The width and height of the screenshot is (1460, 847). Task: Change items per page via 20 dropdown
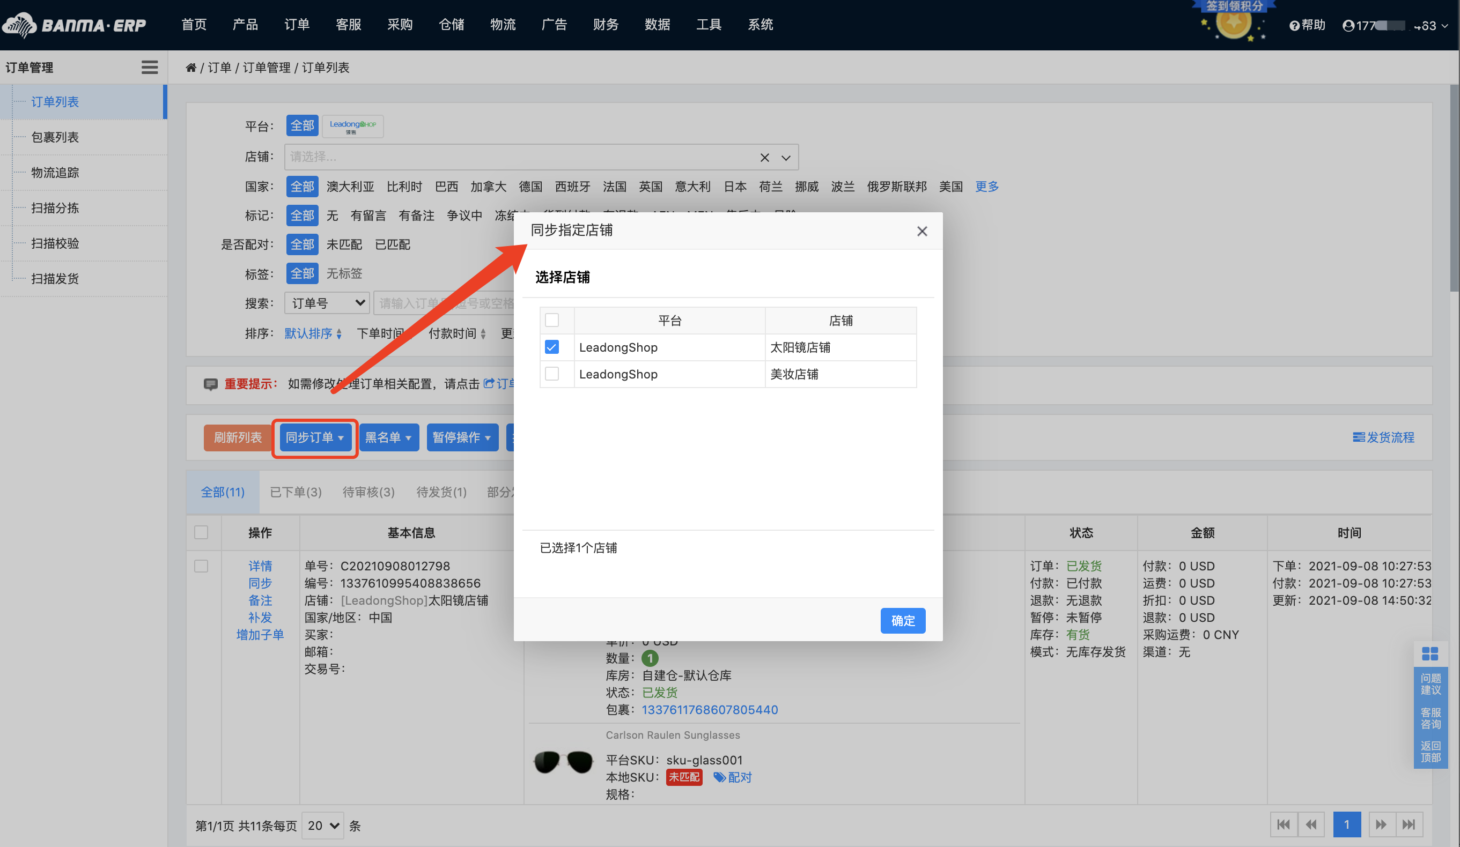point(322,826)
